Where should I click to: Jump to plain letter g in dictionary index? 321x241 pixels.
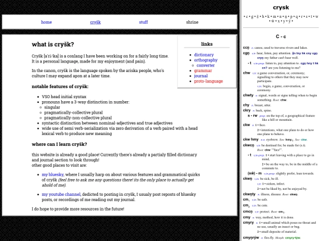[x=253, y=17]
